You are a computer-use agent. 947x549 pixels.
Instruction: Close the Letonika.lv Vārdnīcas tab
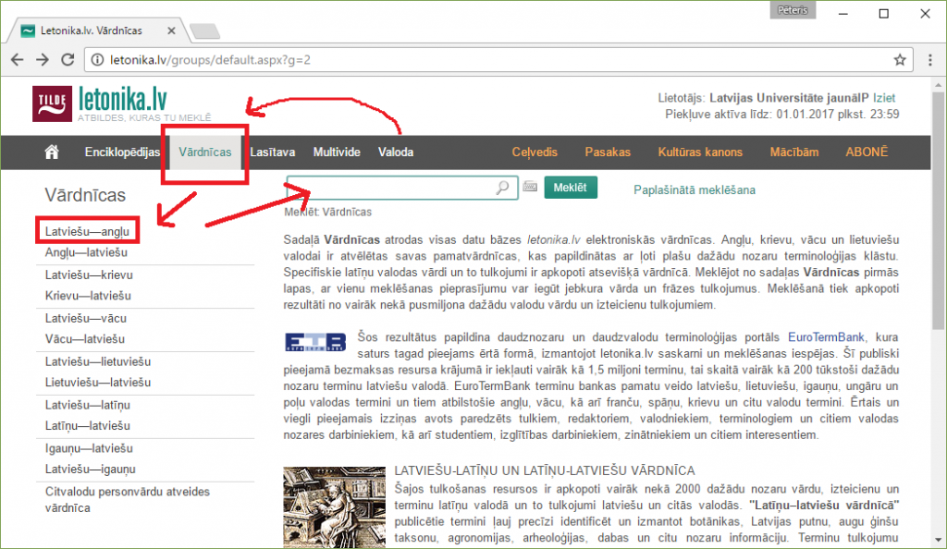(171, 30)
